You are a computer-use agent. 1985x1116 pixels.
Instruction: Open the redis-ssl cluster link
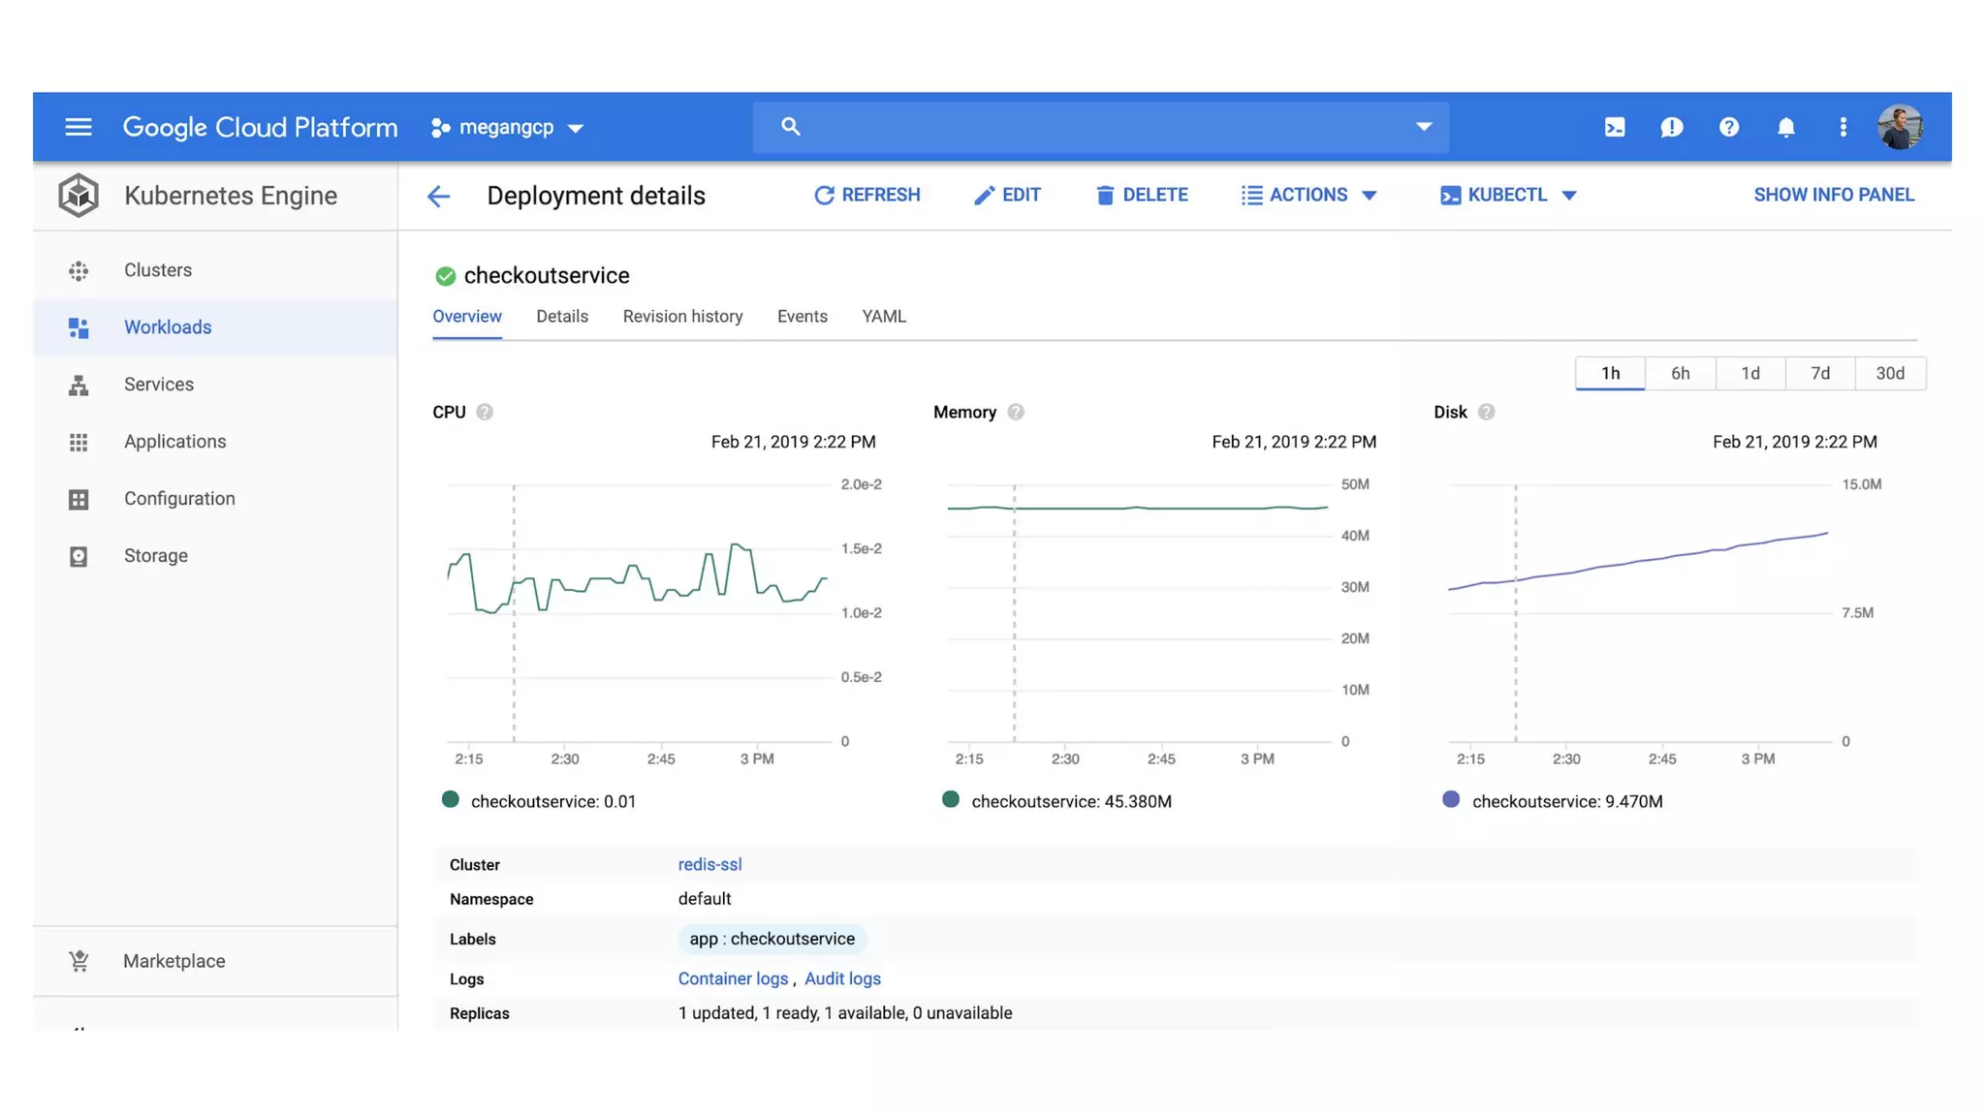click(709, 864)
